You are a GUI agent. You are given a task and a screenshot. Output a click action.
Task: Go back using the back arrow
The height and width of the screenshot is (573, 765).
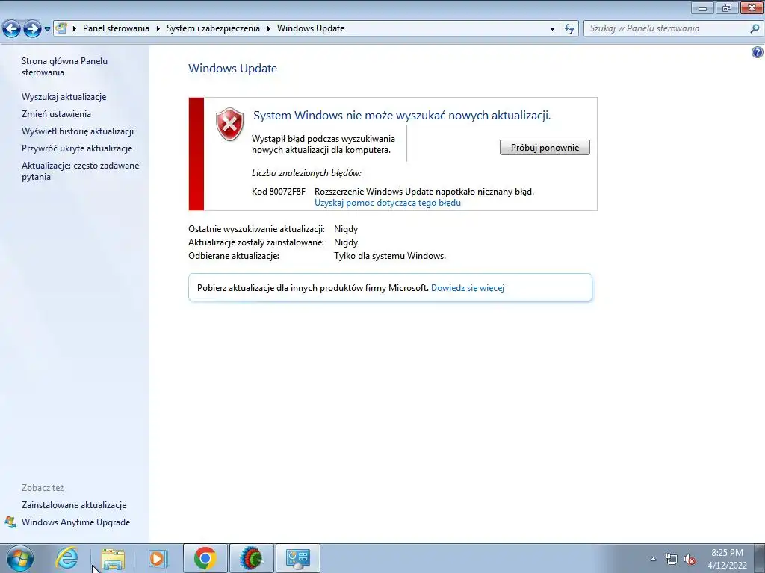pyautogui.click(x=12, y=28)
